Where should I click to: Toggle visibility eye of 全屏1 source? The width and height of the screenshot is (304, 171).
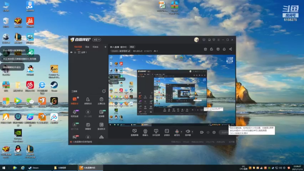pyautogui.click(x=71, y=52)
